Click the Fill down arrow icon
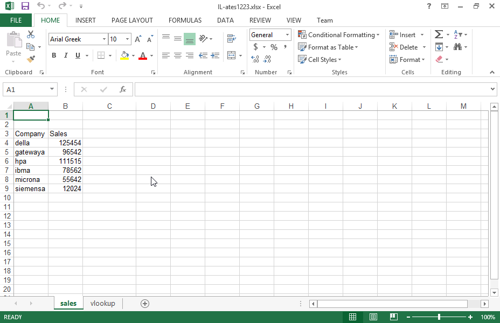Screen dimensions: 500x323 click(x=439, y=47)
